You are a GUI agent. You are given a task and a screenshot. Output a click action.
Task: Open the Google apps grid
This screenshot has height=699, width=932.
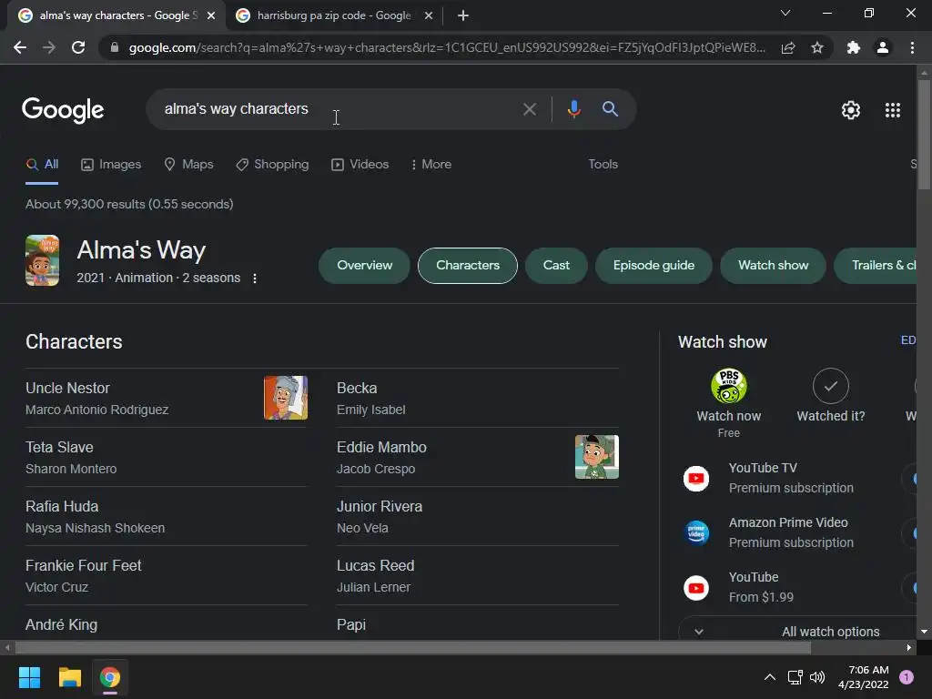click(893, 110)
